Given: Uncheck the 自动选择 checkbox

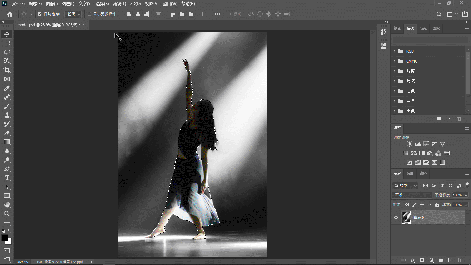Looking at the screenshot, I should coord(40,14).
